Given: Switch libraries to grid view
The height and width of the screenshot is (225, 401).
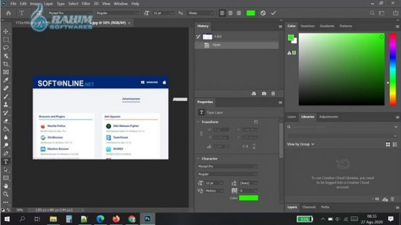Looking at the screenshot, I should pos(388,145).
